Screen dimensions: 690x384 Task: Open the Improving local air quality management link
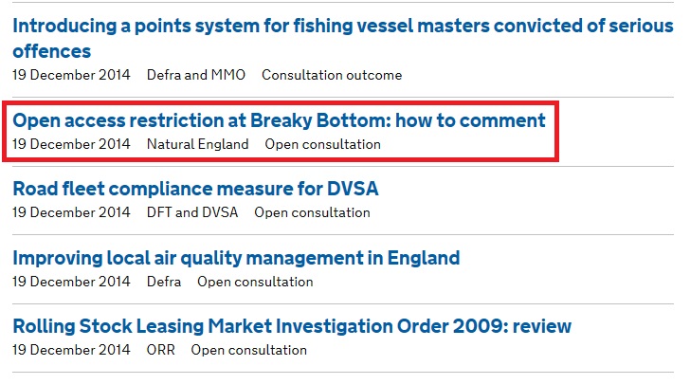click(236, 258)
